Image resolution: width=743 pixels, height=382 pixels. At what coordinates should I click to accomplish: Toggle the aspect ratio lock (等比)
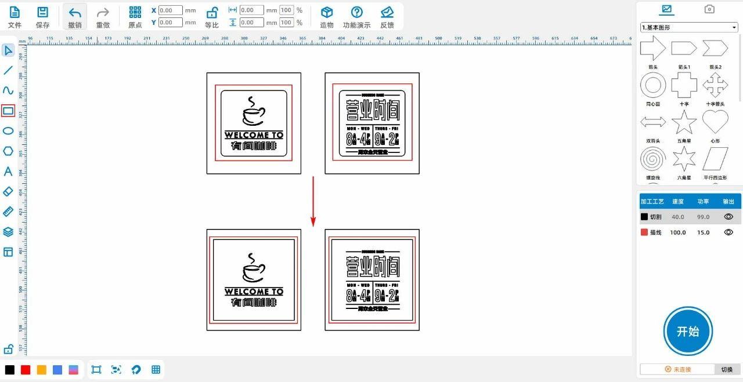[x=212, y=13]
